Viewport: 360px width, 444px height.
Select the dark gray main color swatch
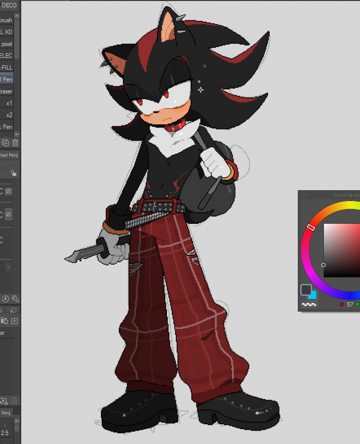click(306, 290)
